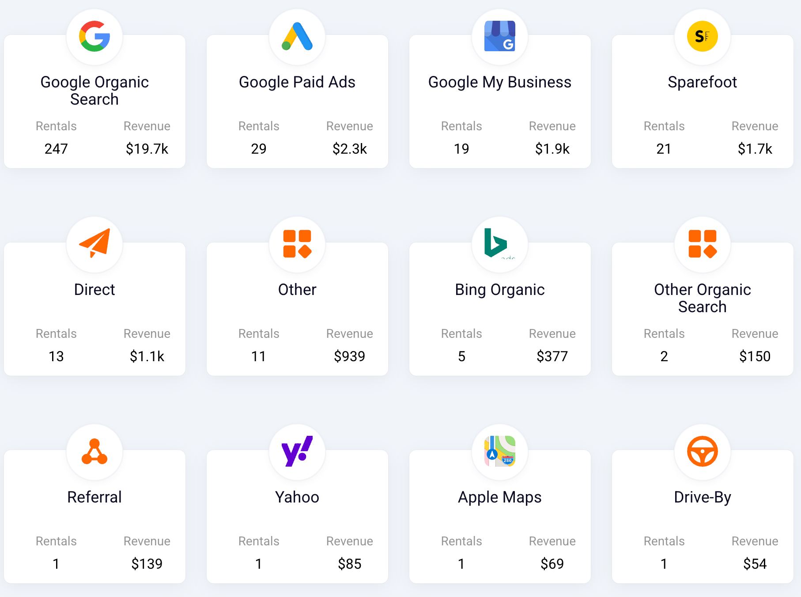Screen dimensions: 801x597
Task: Click the Google My Business storefront icon
Action: click(500, 36)
